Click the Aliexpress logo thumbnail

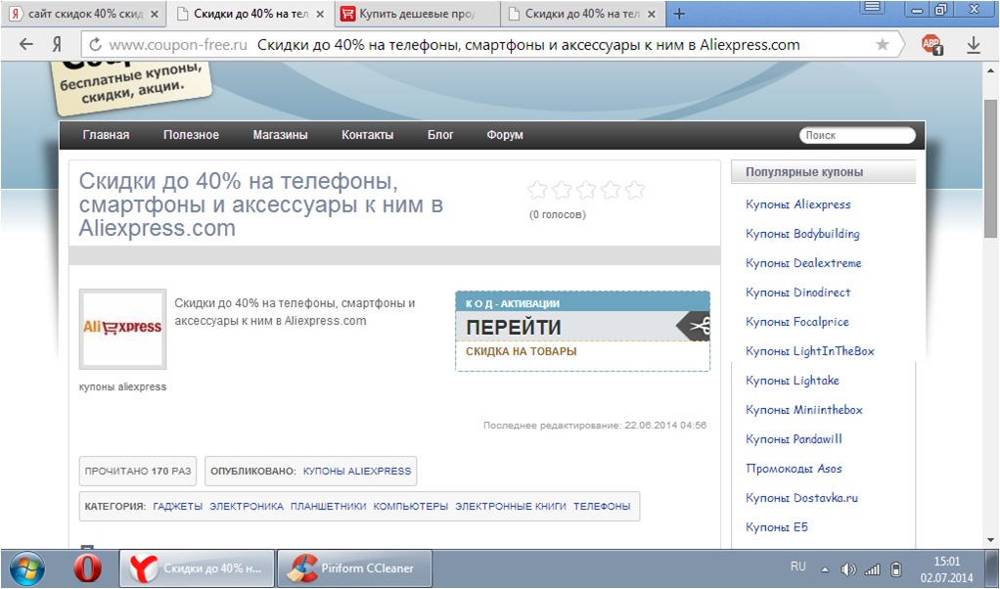(x=122, y=329)
